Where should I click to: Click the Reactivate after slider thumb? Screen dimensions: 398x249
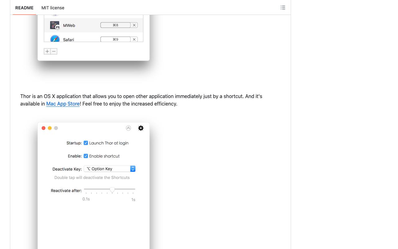point(112,190)
